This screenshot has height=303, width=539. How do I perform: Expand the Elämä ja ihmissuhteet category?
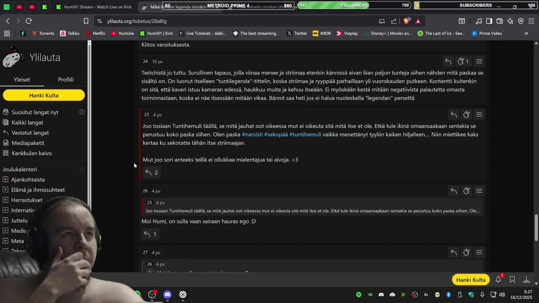(5, 190)
